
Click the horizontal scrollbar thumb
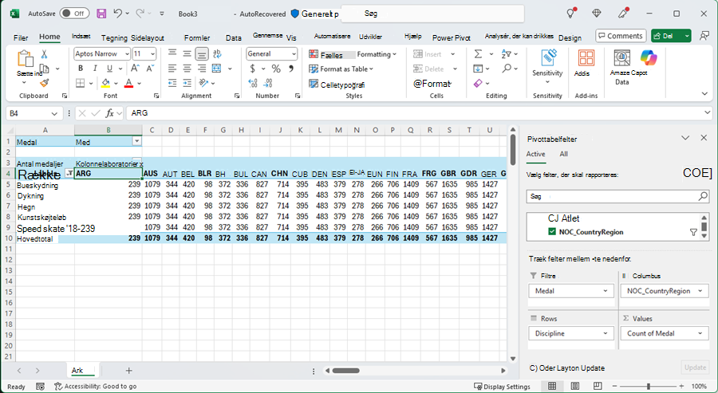[x=345, y=371]
